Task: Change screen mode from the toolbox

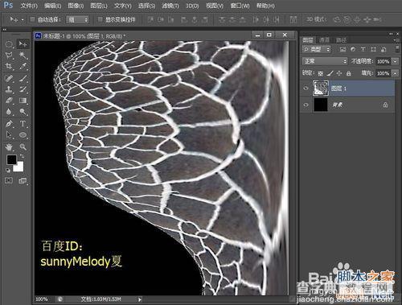Action: tap(23, 181)
